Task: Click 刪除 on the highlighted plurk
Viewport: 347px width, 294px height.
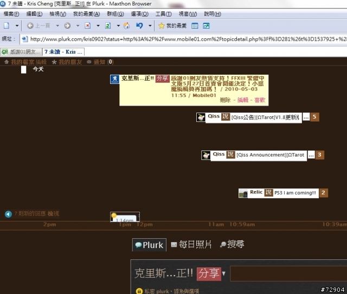Action: (226, 100)
